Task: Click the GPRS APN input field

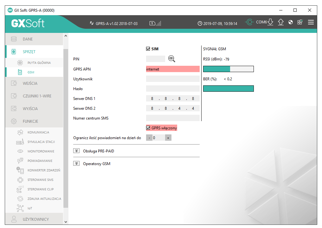Action: 173,69
